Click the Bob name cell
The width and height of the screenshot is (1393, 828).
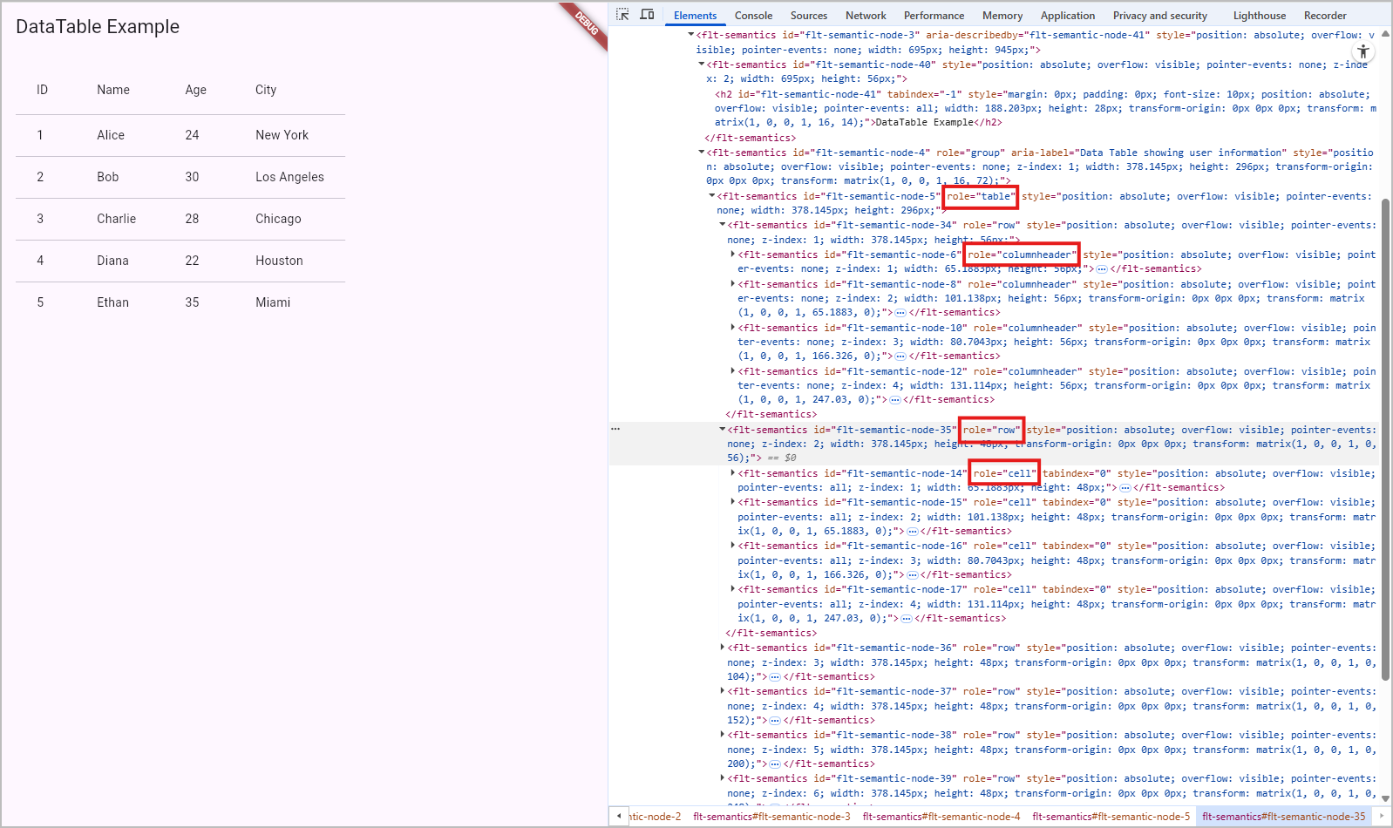pyautogui.click(x=108, y=177)
